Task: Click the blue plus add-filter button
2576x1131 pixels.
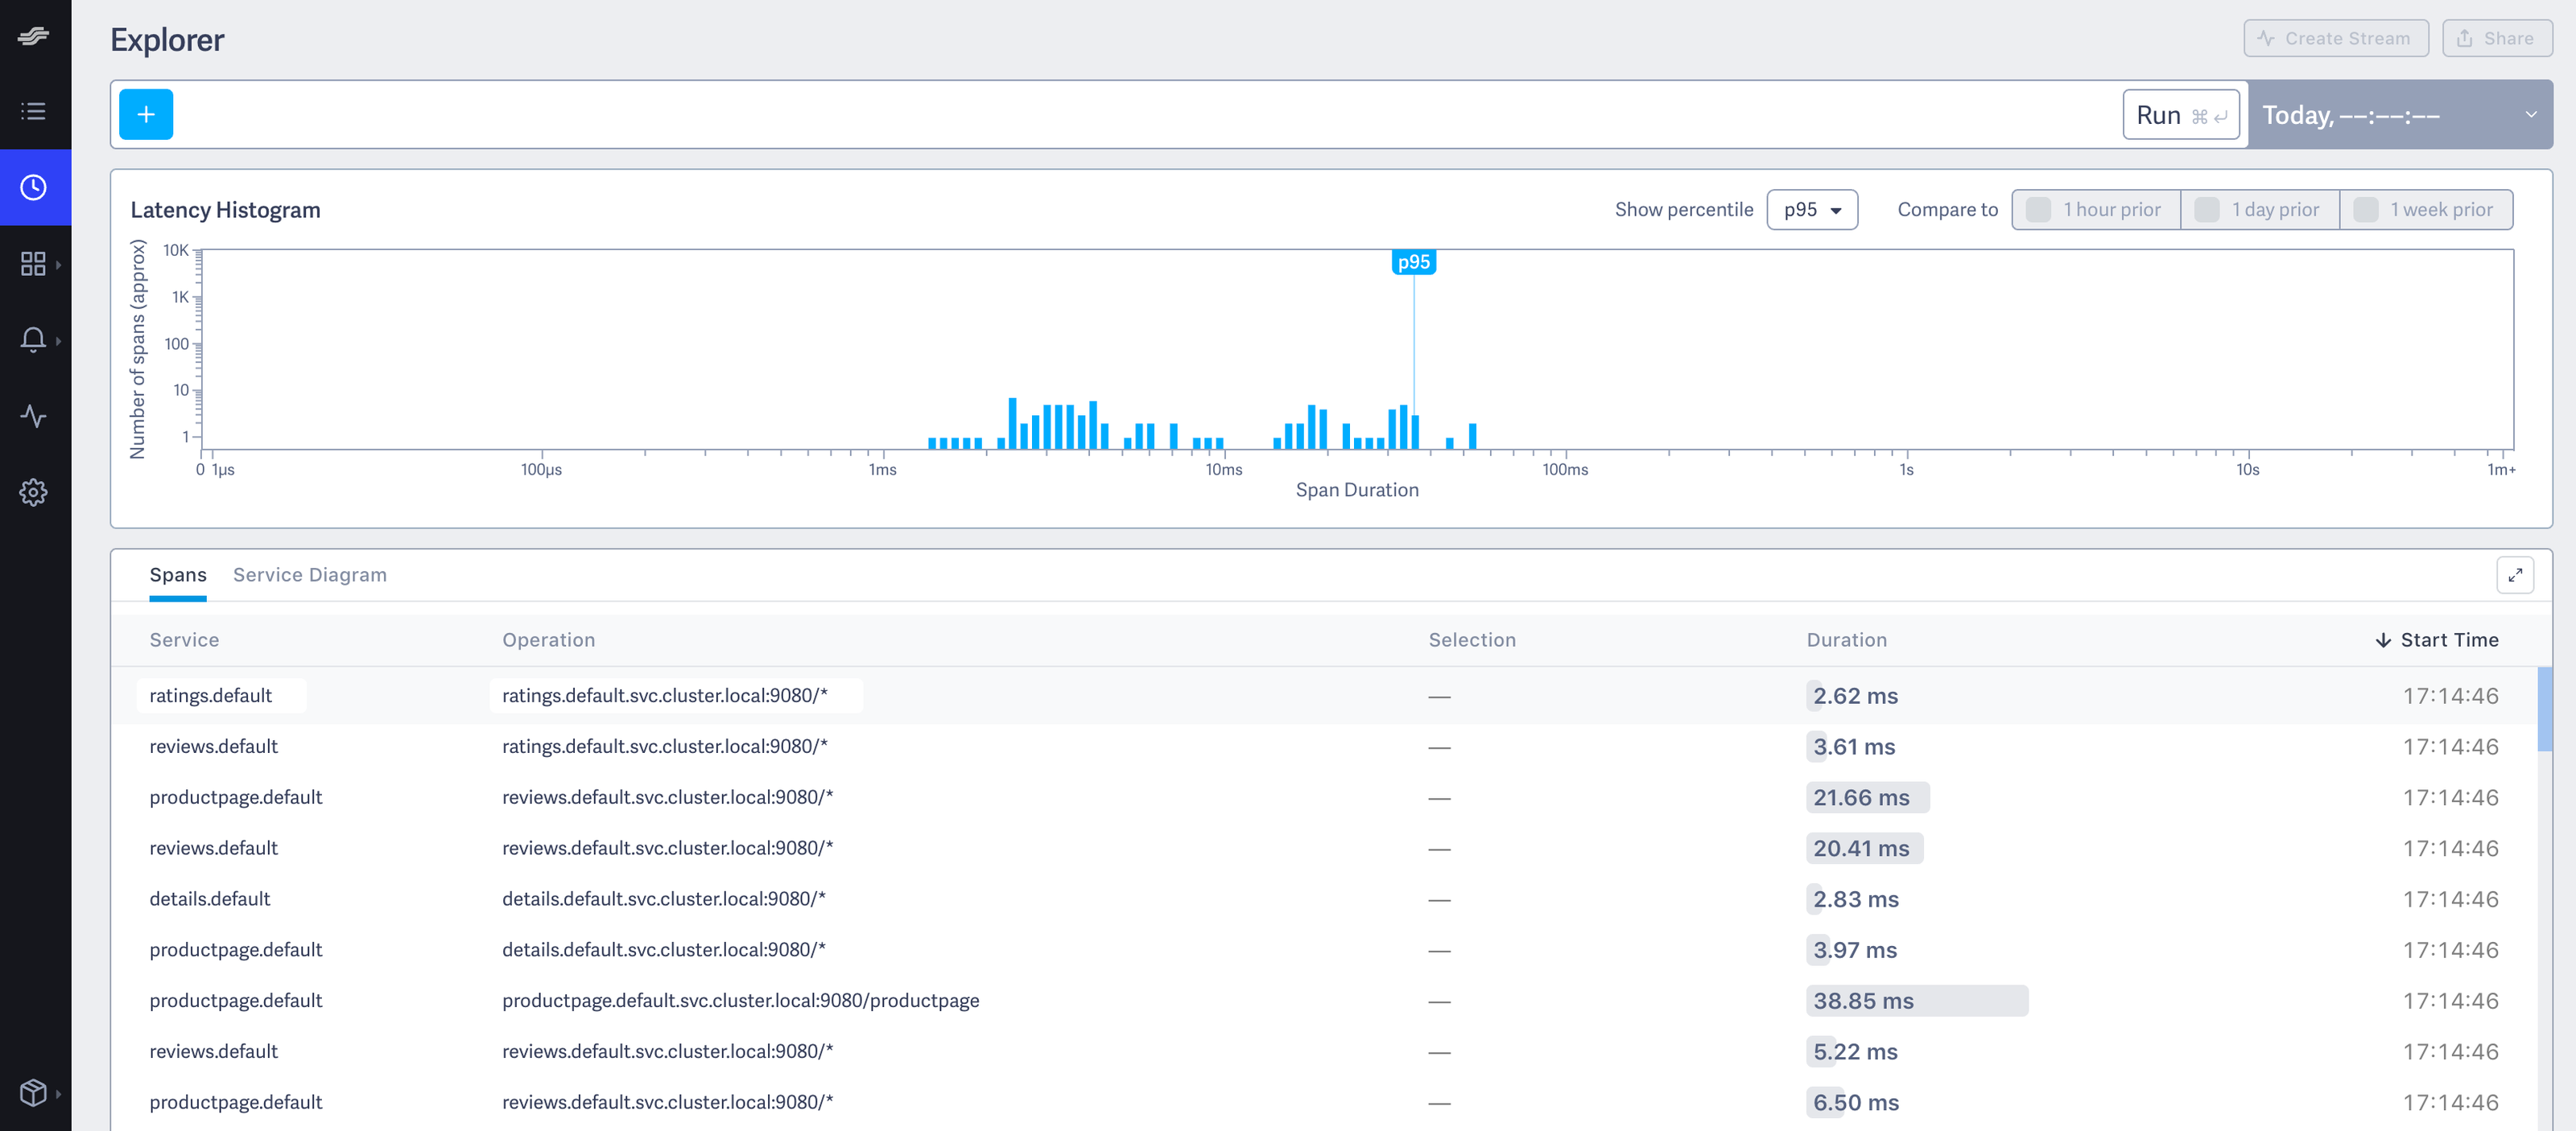Action: (146, 115)
